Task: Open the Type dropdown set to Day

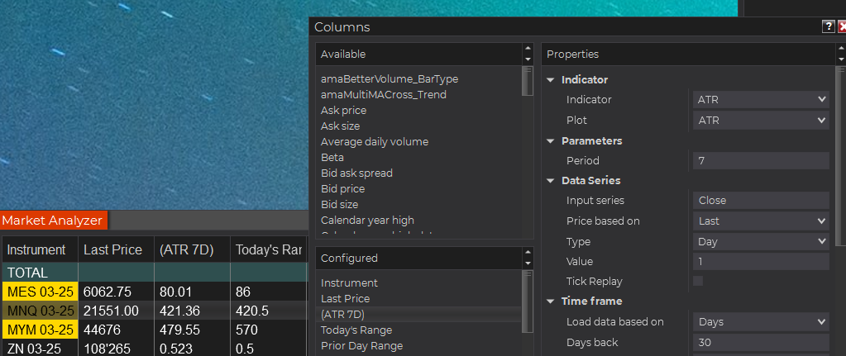Action: (761, 241)
